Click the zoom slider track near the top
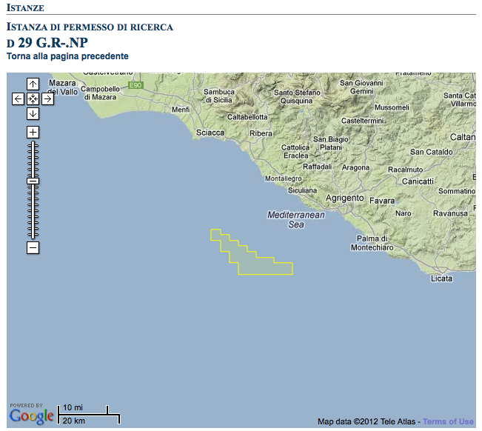 [33, 147]
